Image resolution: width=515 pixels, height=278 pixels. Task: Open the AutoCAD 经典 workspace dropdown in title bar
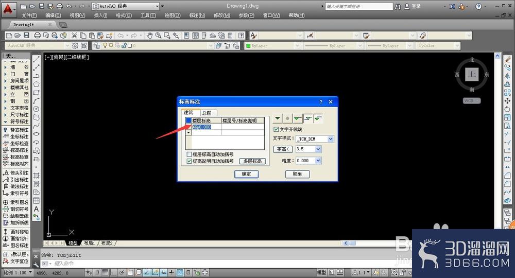(157, 6)
